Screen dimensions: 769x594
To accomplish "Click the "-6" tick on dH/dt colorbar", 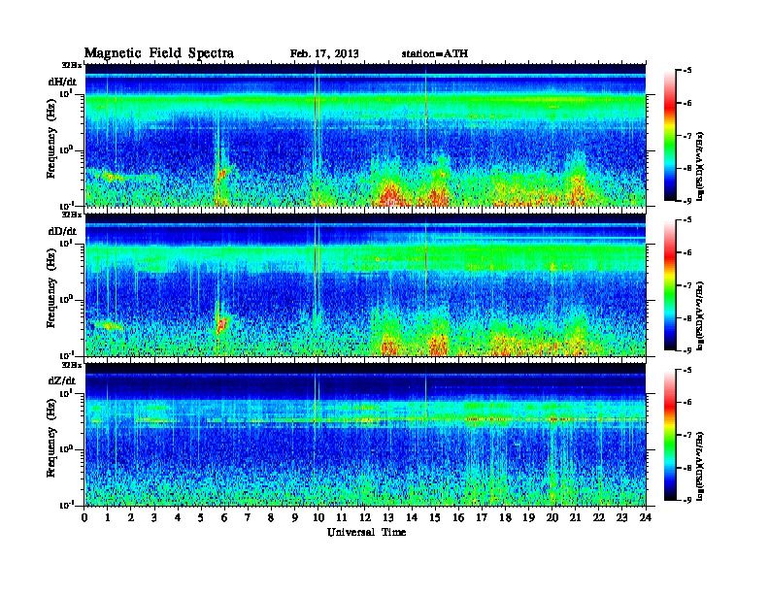I will (x=686, y=103).
